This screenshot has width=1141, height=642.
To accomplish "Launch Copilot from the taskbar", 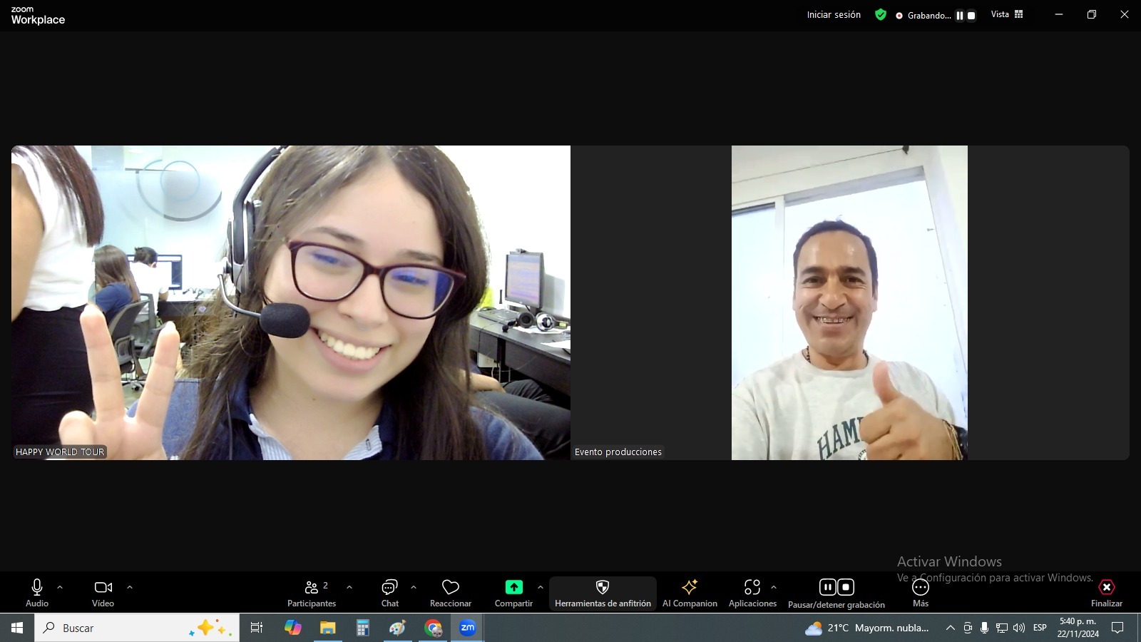I will [292, 628].
